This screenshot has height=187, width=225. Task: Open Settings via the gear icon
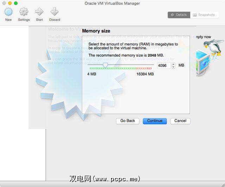click(x=24, y=12)
